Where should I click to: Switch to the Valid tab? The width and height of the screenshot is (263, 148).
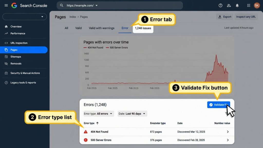tap(78, 28)
